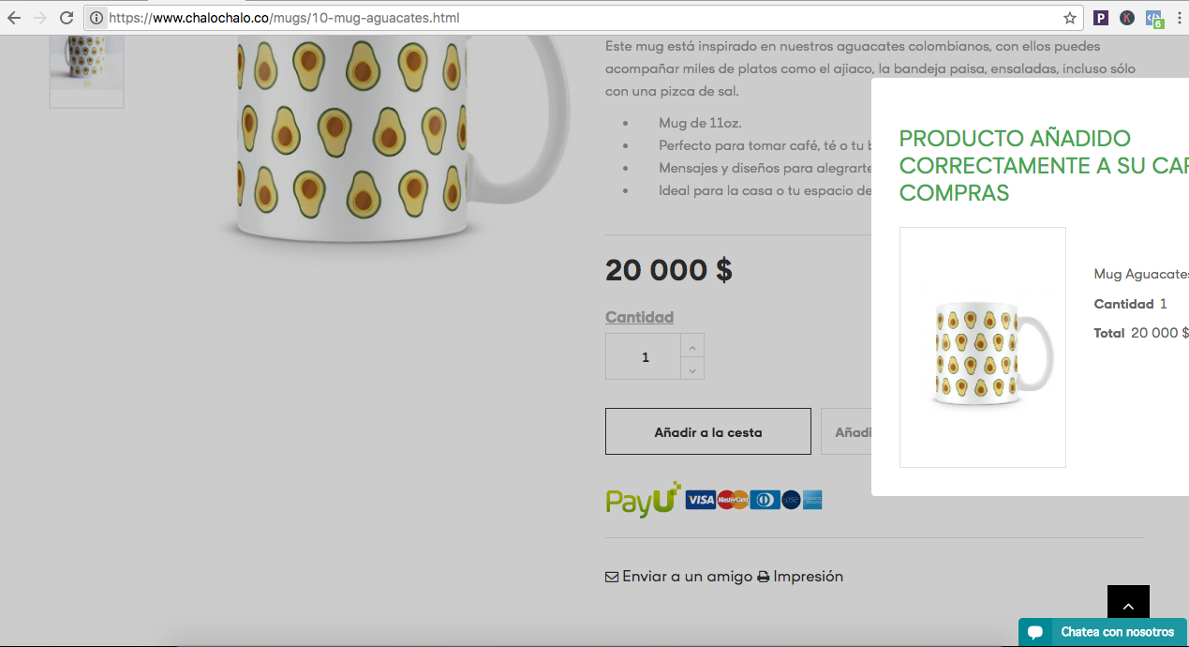Decrease quantity with the down arrow
Viewport: 1189px width, 647px height.
point(692,369)
